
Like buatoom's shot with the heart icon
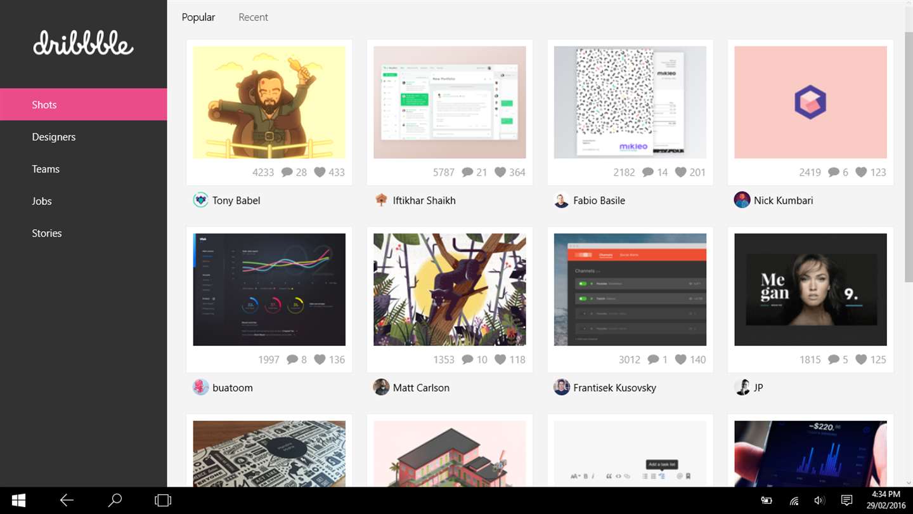pyautogui.click(x=320, y=359)
